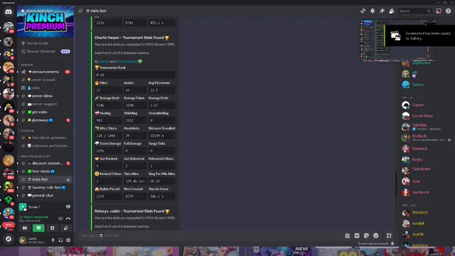
Task: Open the emoji picker
Action: point(376,236)
